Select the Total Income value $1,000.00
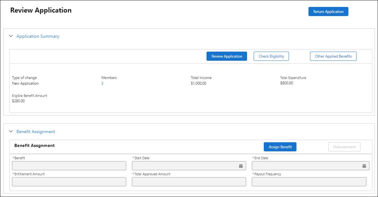Viewport: 378px width, 197px height. [x=199, y=83]
